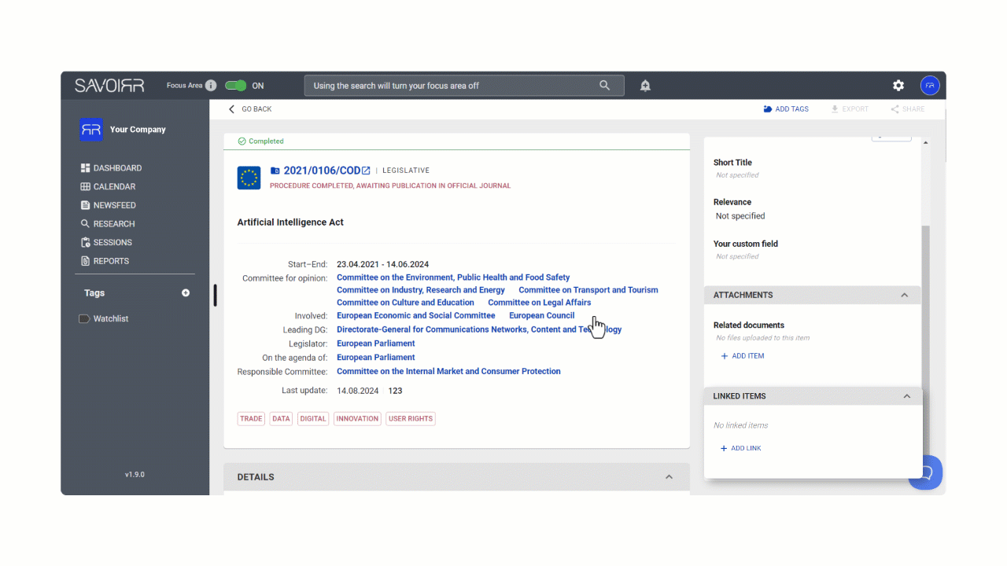Click the search magnifier icon

click(604, 86)
